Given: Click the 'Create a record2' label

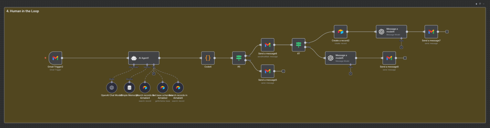Looking at the screenshot, I should (340, 41).
